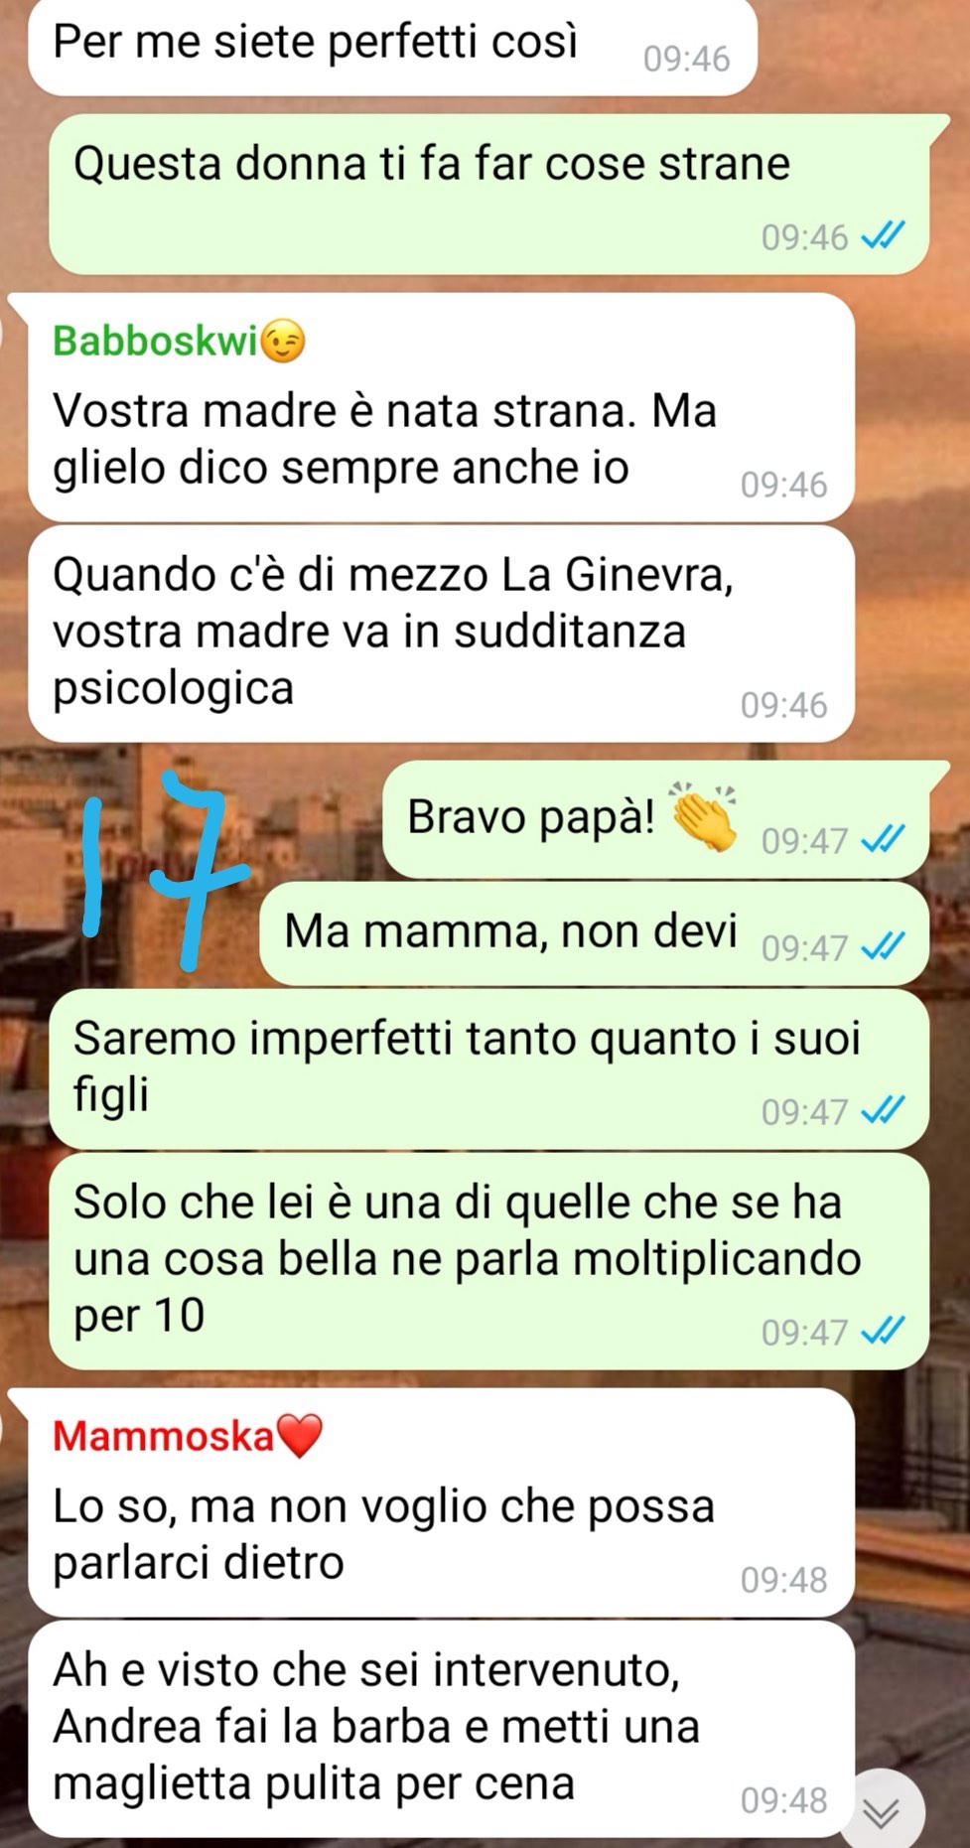Select the "Questa donna ti fa far cose strane" bubble
Viewport: 970px width, 1848px height.
tap(488, 194)
